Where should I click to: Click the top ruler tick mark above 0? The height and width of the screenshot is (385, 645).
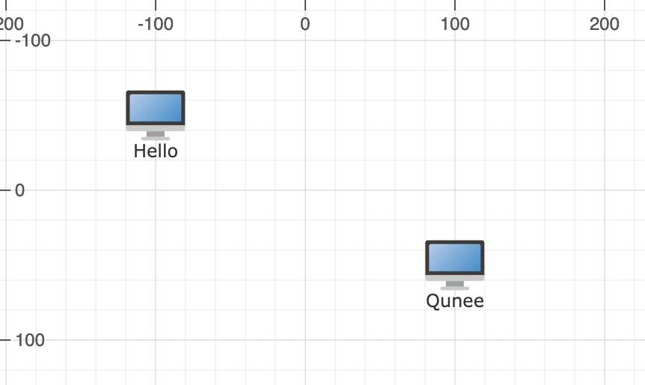click(305, 5)
